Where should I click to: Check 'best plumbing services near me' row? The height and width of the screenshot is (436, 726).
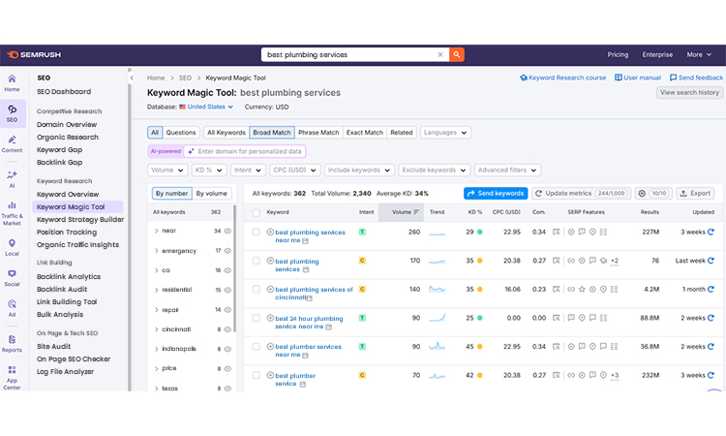pos(256,232)
